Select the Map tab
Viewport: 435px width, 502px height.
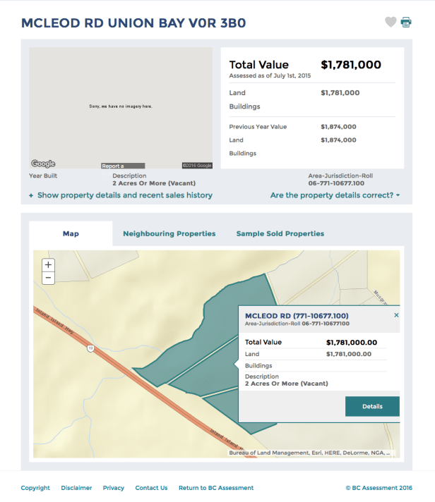click(x=71, y=233)
